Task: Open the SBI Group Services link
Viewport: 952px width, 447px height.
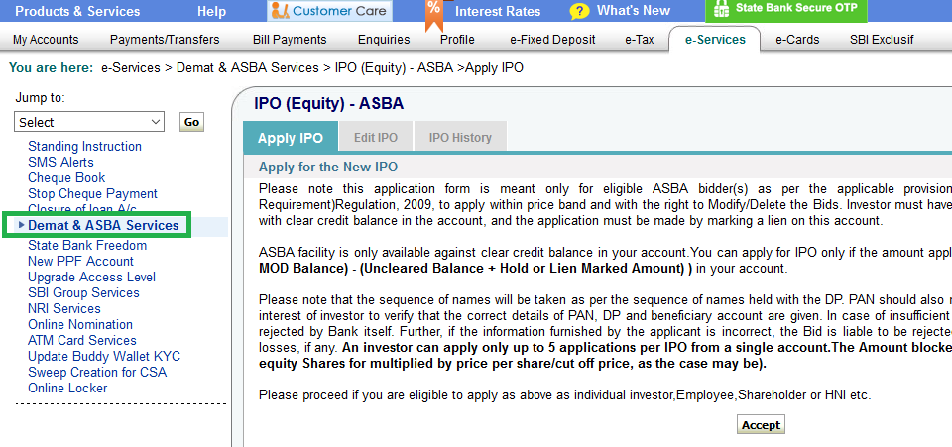Action: click(x=83, y=292)
